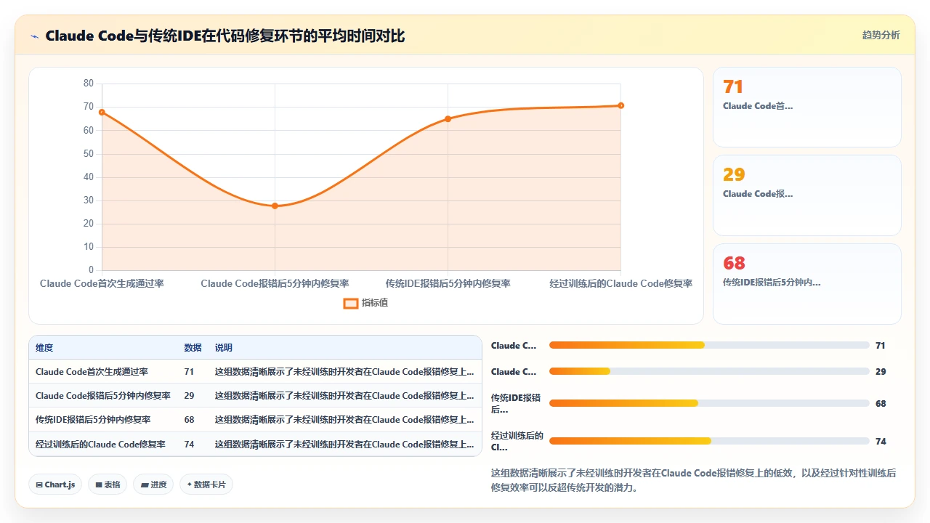Click the x-axis label Claude Code报错后5分钟内修复率
The image size is (930, 523).
click(x=275, y=283)
